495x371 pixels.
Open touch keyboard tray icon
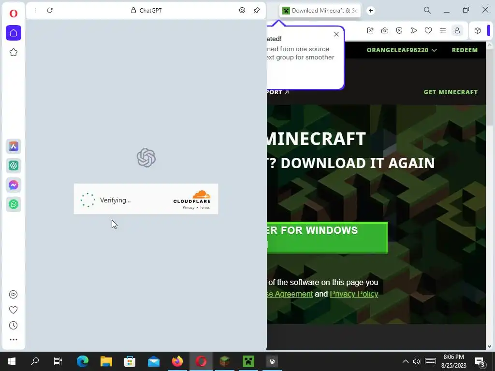pos(430,361)
